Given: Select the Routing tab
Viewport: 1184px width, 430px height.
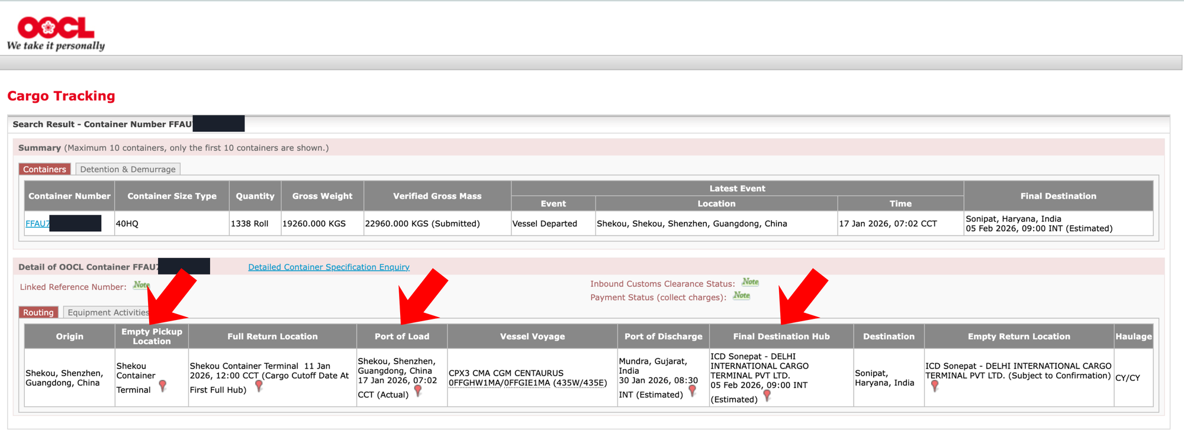Looking at the screenshot, I should pyautogui.click(x=38, y=312).
